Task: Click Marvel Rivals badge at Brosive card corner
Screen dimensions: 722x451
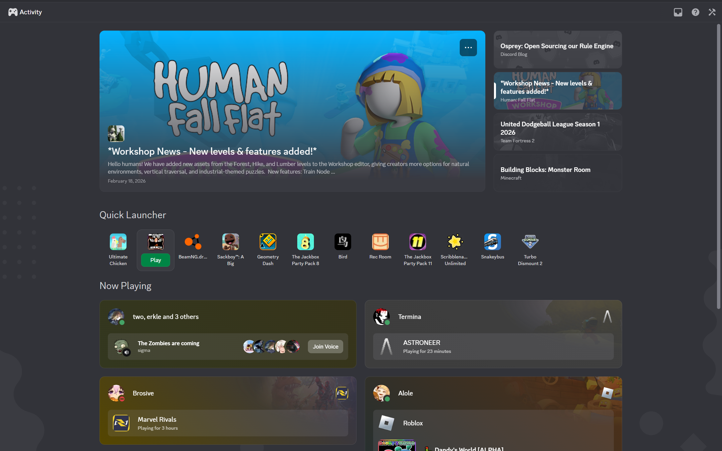Action: (342, 393)
